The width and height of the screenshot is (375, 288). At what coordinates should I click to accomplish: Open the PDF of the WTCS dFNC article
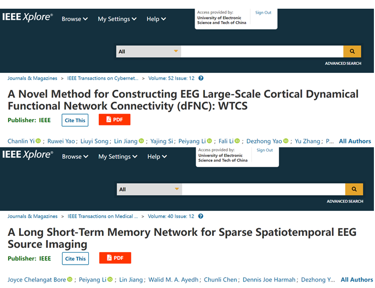click(114, 120)
